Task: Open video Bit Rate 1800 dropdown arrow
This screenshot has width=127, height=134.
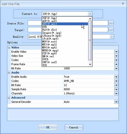Action: pyautogui.click(x=116, y=68)
